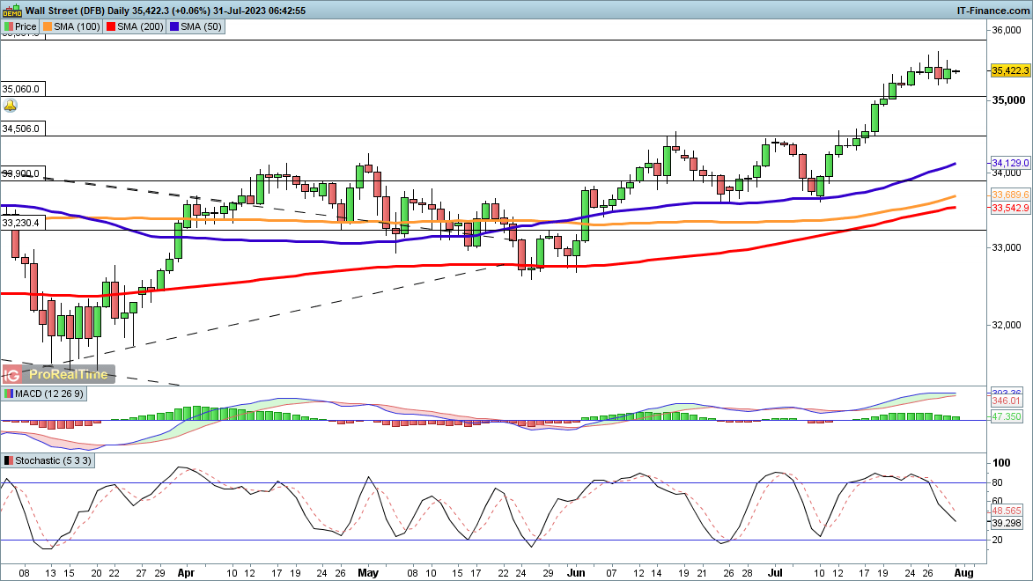Click the red SMA (200) color swatch

[x=111, y=27]
